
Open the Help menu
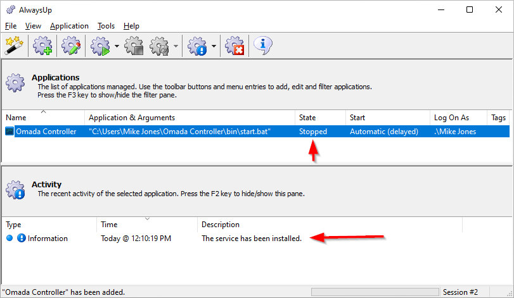[x=131, y=26]
